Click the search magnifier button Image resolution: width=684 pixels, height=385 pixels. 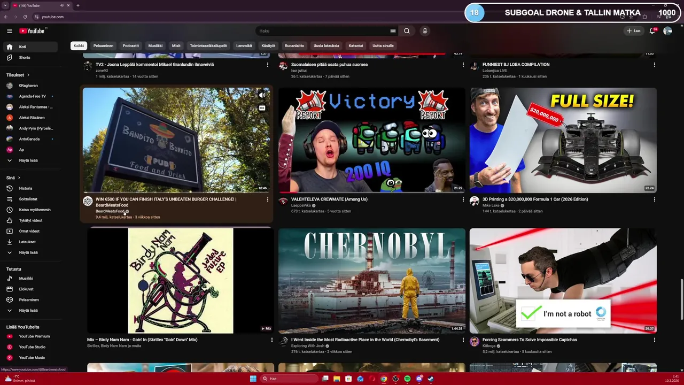(407, 31)
